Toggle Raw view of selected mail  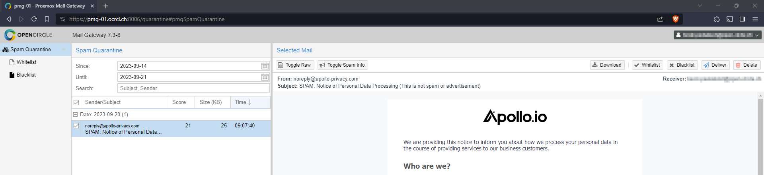(x=295, y=65)
